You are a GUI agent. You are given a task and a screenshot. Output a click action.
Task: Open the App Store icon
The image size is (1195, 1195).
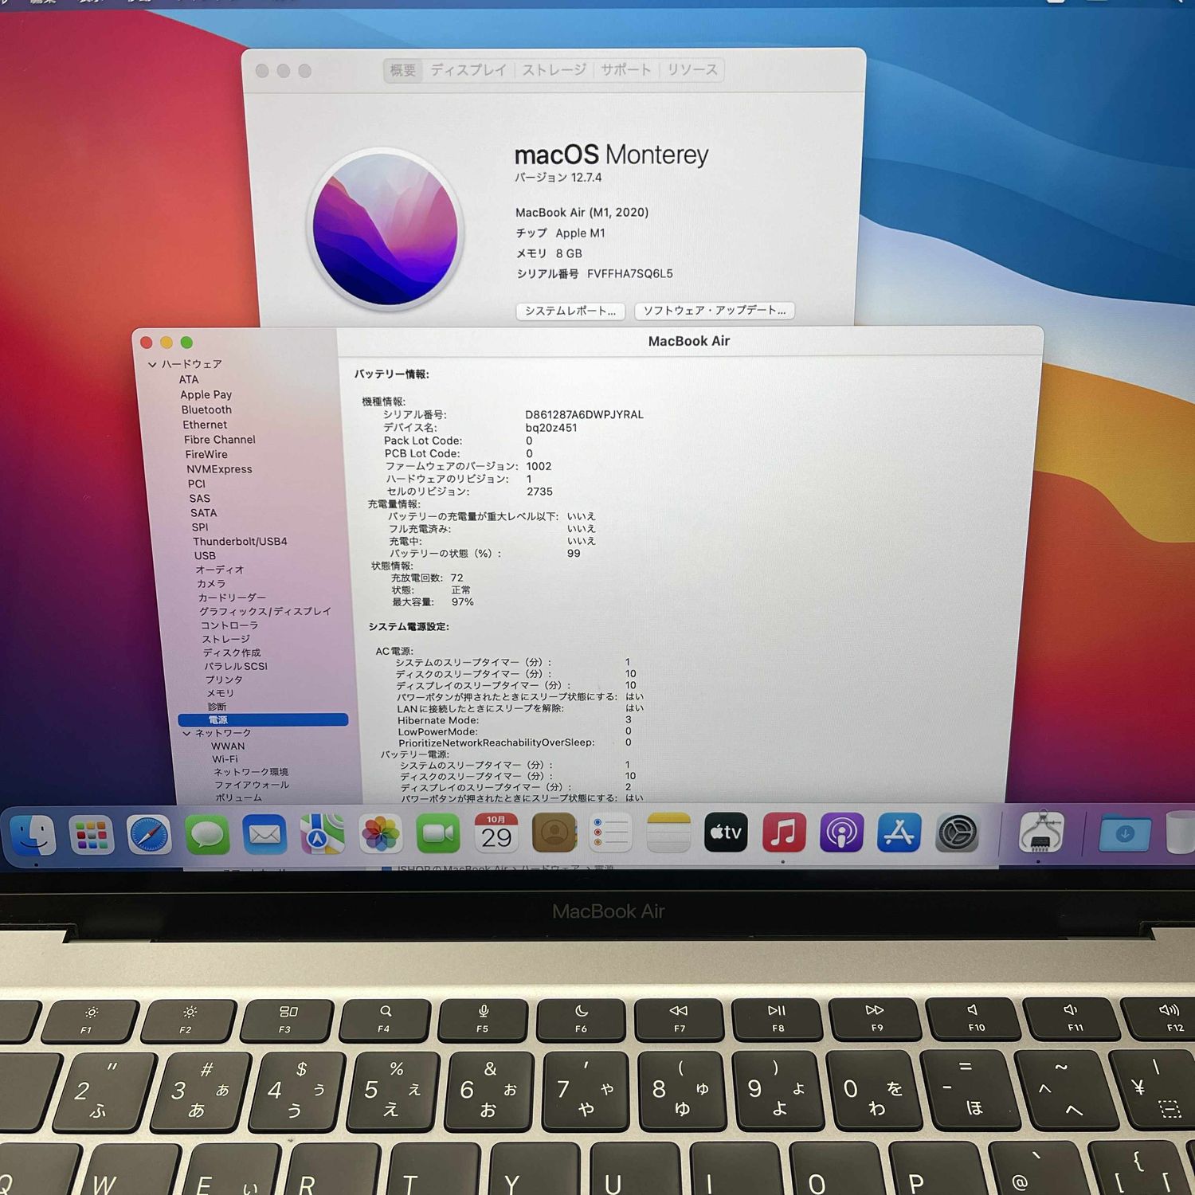(x=899, y=833)
